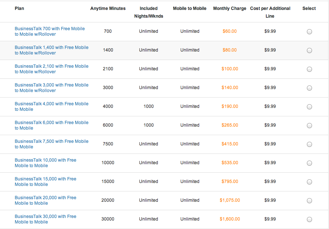Click the $1,075.00 monthly charge
This screenshot has height=229, width=329.
coord(230,200)
